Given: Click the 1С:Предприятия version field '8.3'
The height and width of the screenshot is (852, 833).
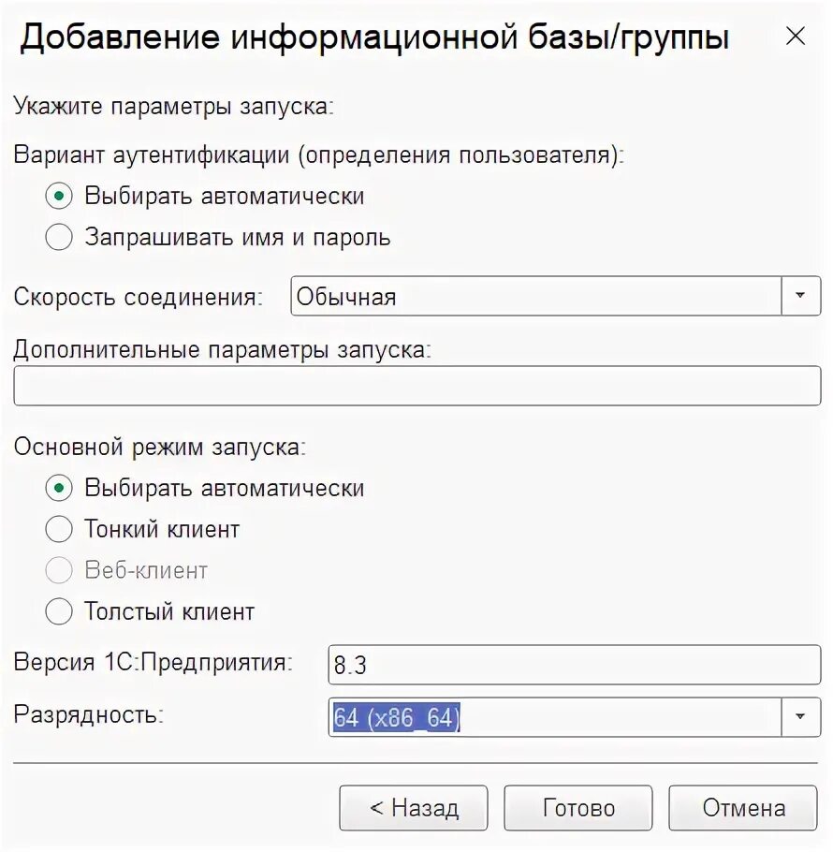Looking at the screenshot, I should pyautogui.click(x=574, y=665).
